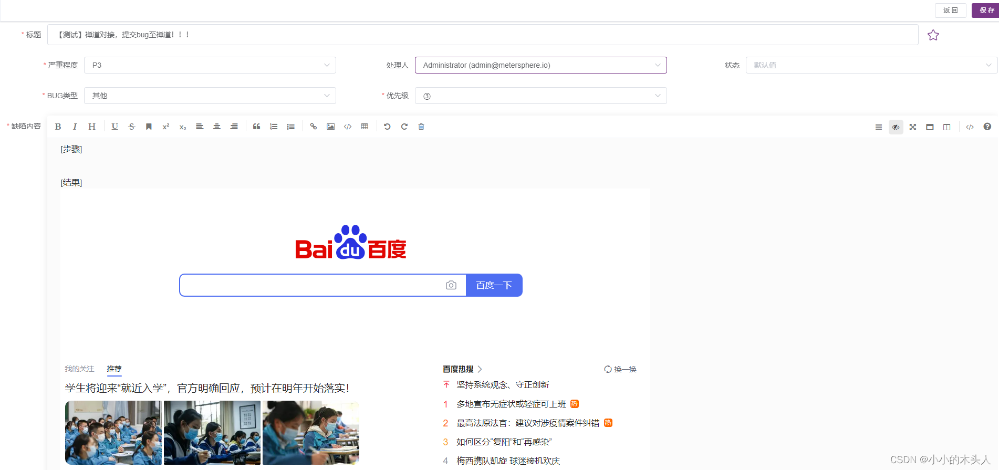View HTML source code icon

970,127
